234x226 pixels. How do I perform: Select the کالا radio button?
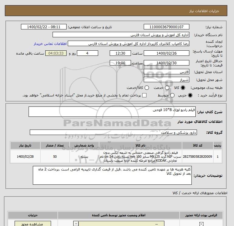(x=183, y=88)
